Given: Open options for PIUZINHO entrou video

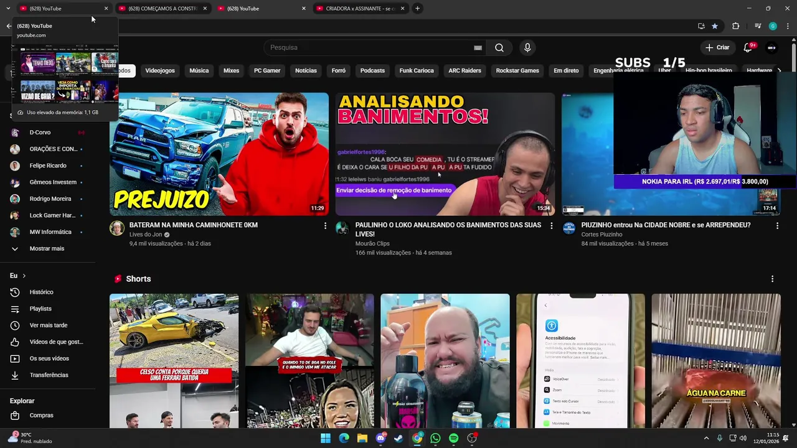Looking at the screenshot, I should (x=776, y=226).
